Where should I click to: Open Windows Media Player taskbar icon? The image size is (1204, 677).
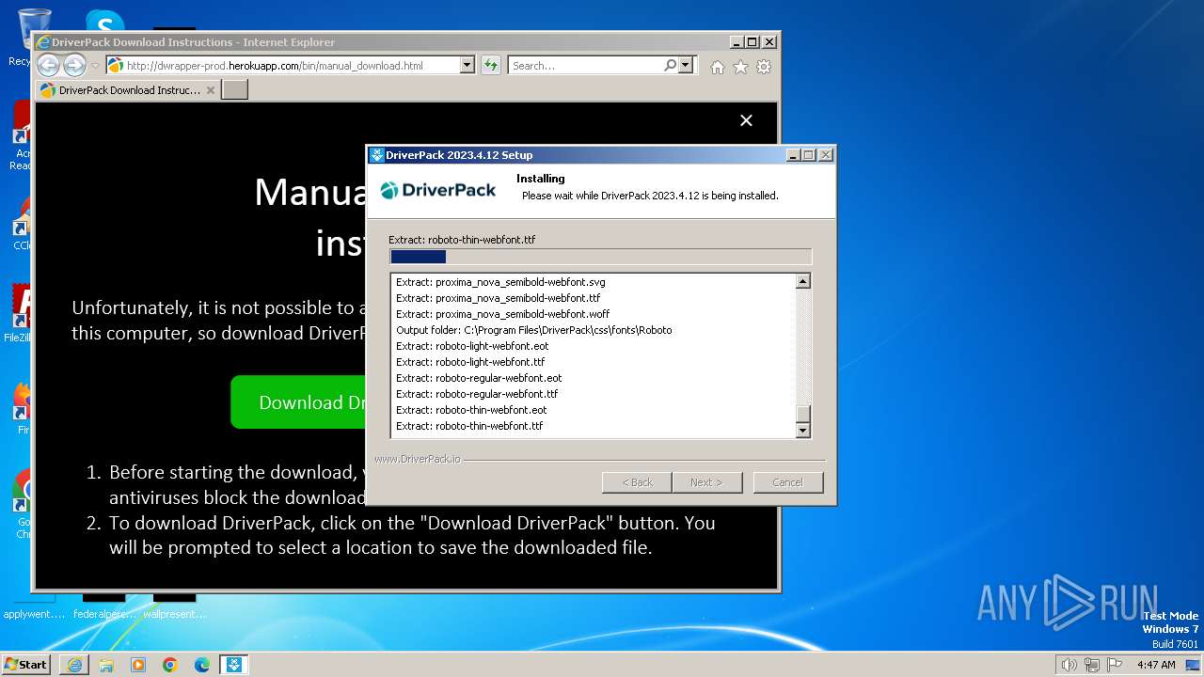click(x=138, y=665)
